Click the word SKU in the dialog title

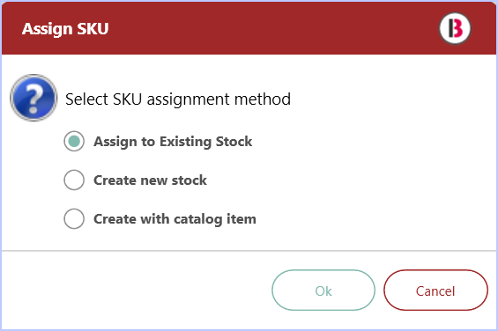point(93,28)
